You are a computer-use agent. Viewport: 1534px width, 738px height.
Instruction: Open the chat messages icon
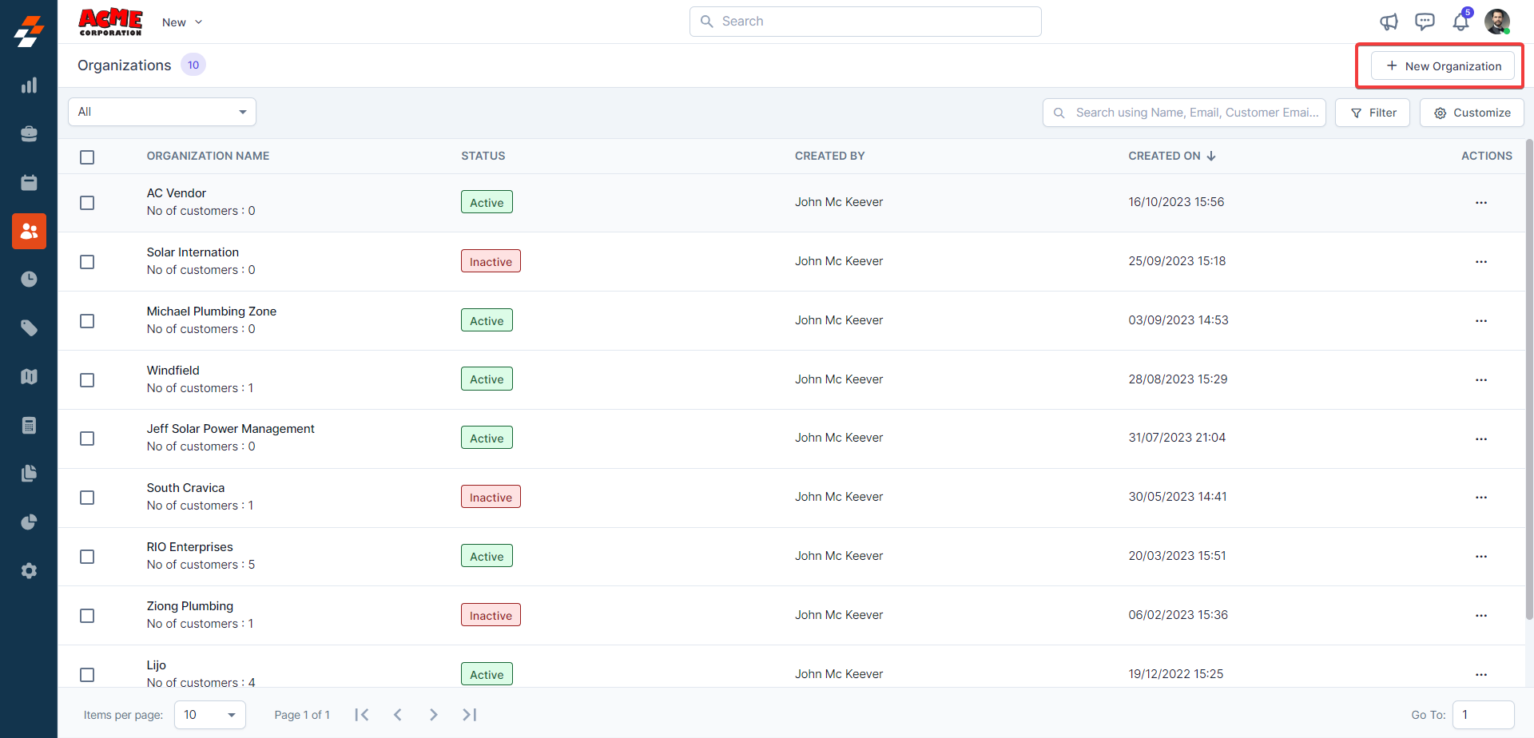click(1425, 22)
